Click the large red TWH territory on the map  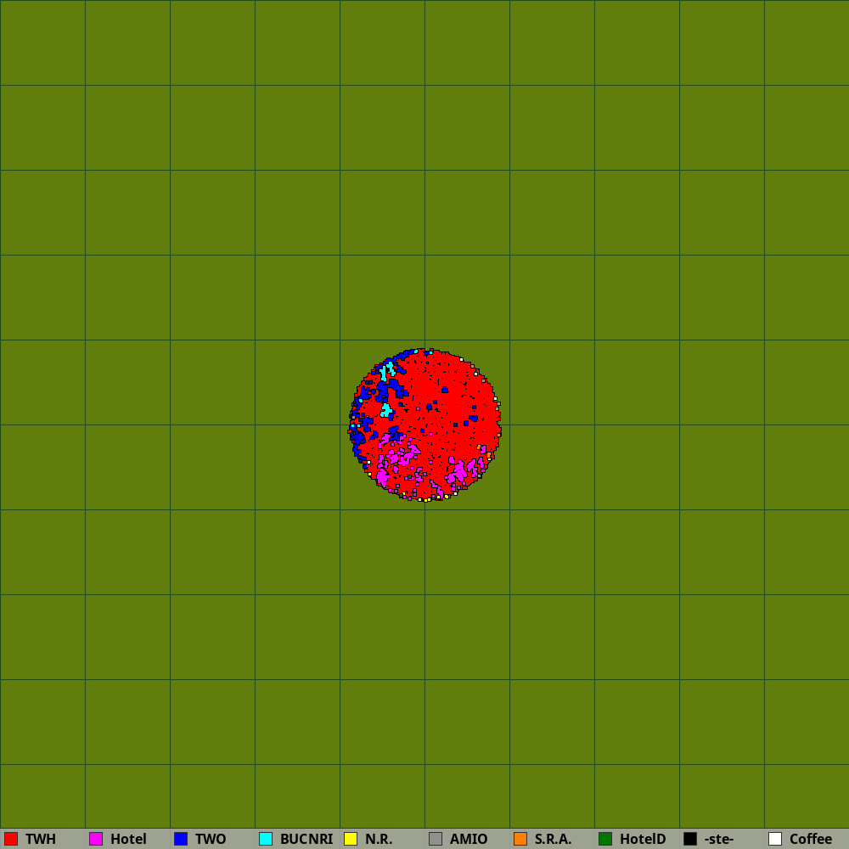tap(450, 399)
